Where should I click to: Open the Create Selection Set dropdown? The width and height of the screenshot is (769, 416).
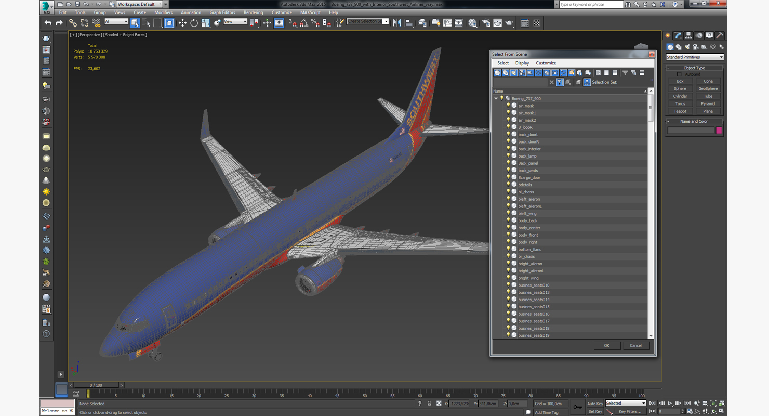[x=368, y=21]
